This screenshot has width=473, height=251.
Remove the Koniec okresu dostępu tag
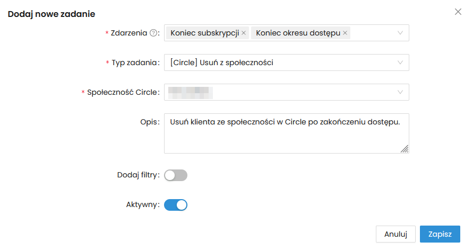click(345, 33)
